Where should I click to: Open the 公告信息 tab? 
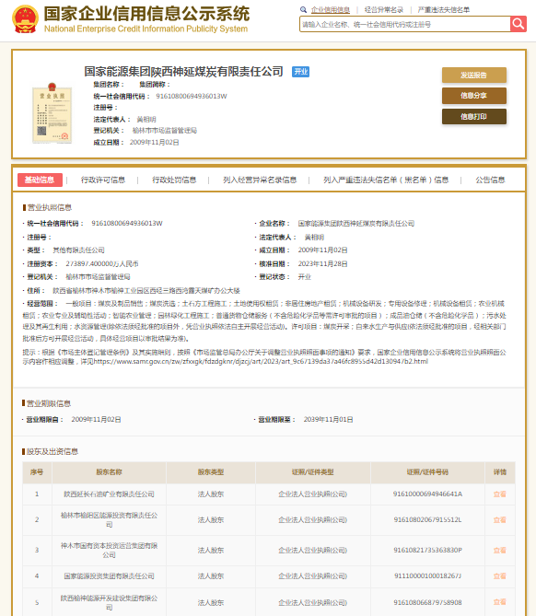click(490, 180)
